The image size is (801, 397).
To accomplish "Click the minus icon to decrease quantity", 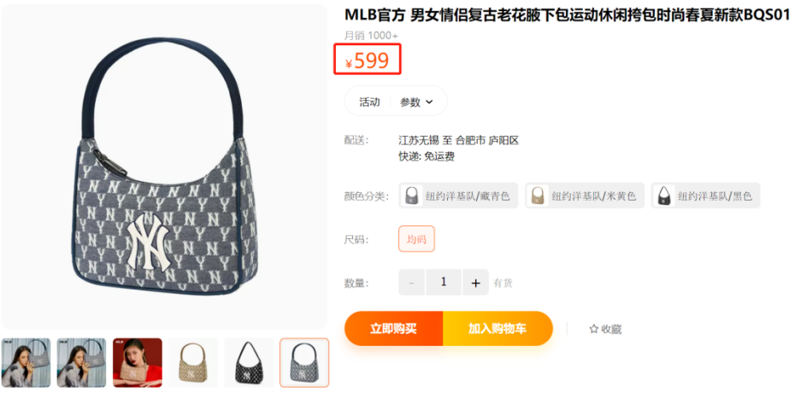I will click(x=411, y=283).
